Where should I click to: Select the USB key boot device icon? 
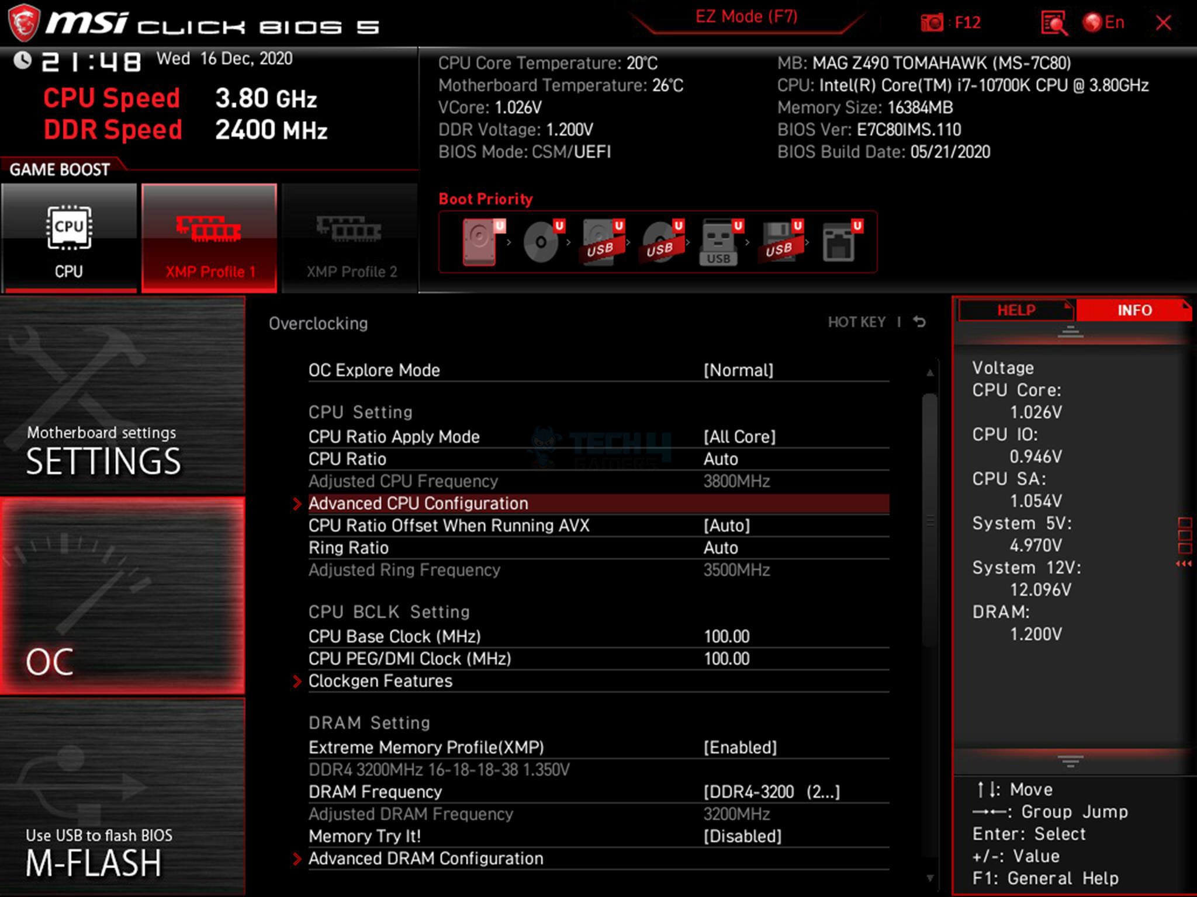(x=721, y=242)
